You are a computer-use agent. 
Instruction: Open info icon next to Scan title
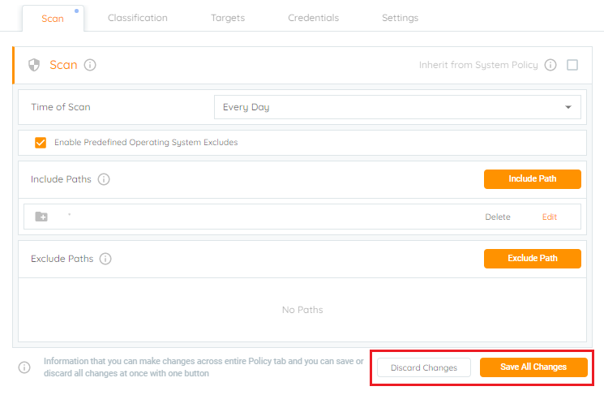pyautogui.click(x=90, y=65)
